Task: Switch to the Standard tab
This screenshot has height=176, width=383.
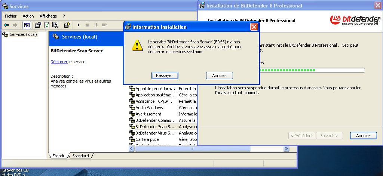Action: coord(80,156)
